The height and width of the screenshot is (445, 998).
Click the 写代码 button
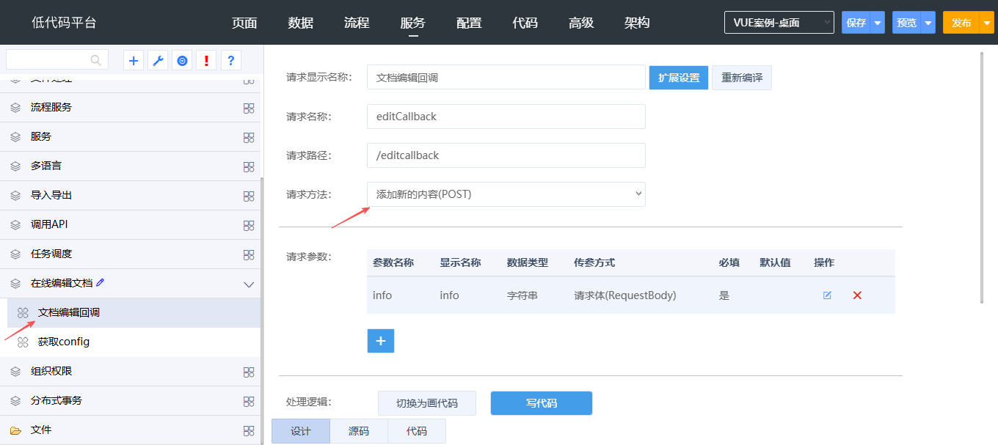(541, 403)
